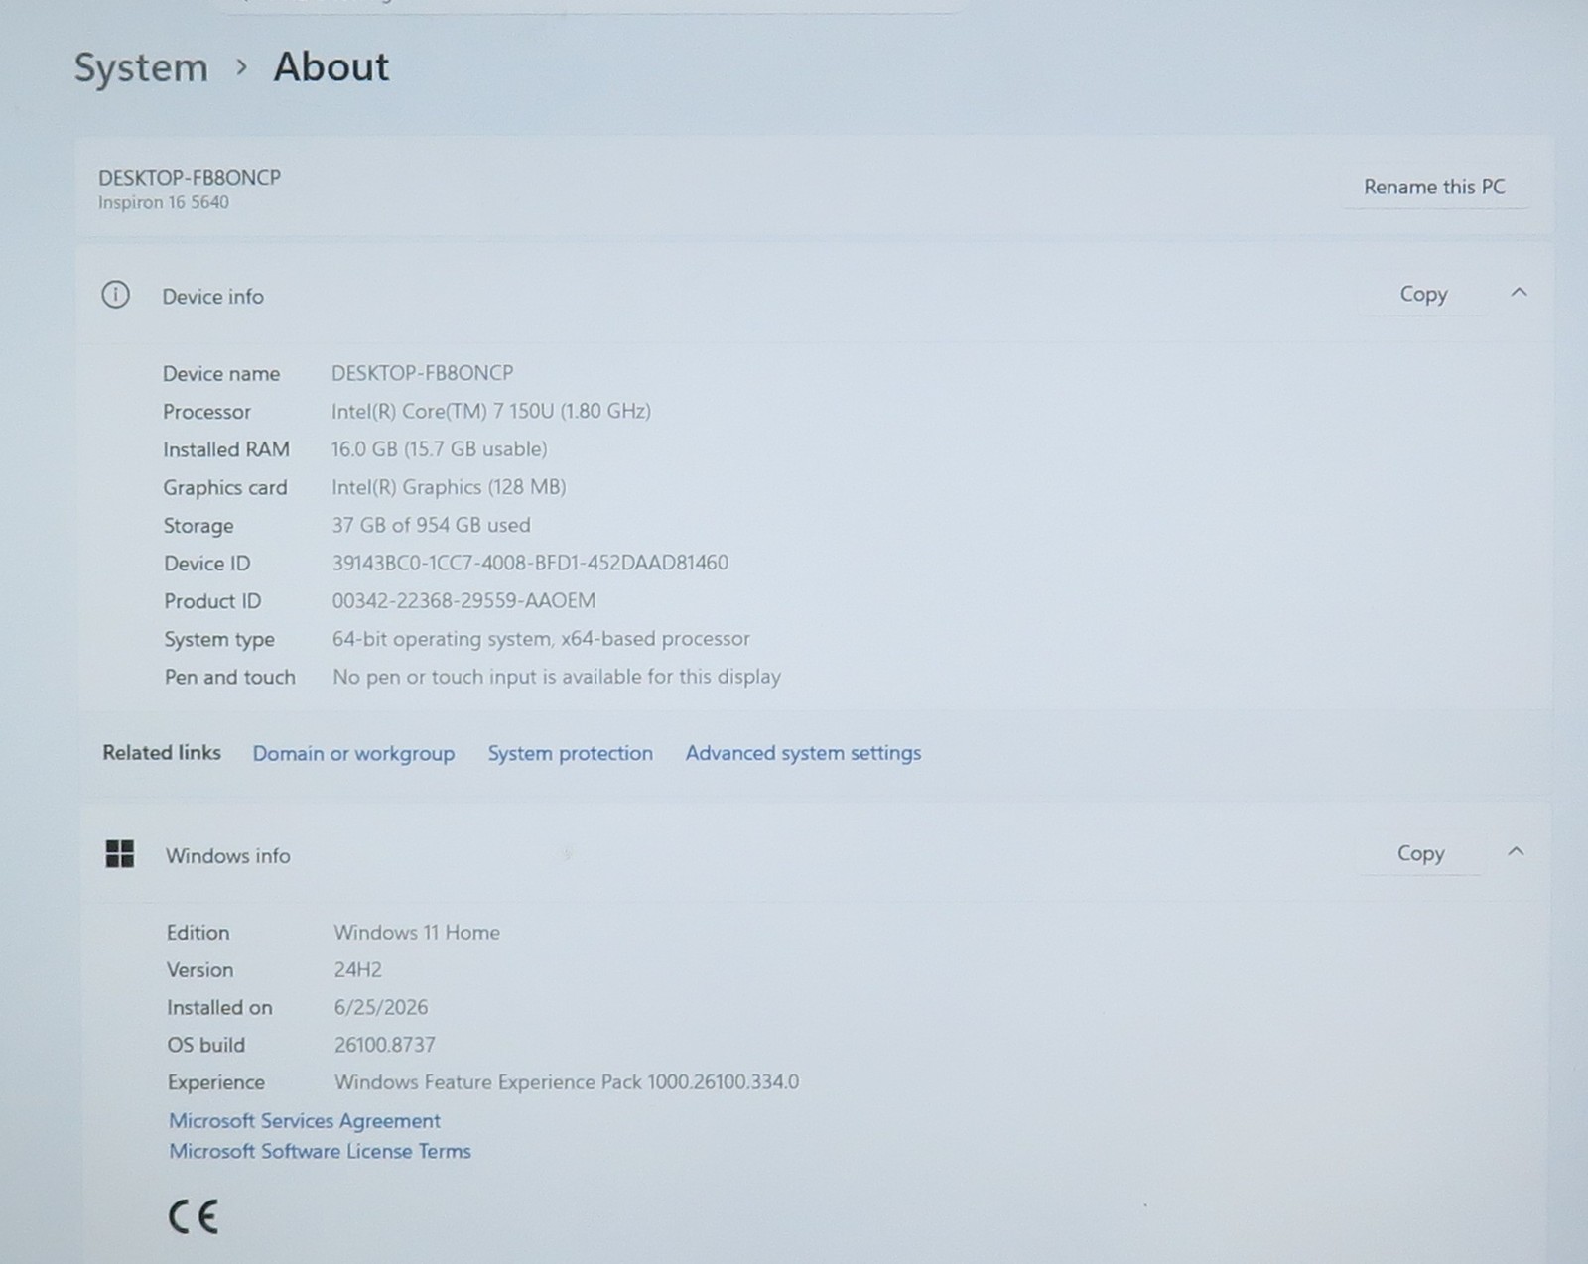Image resolution: width=1588 pixels, height=1264 pixels.
Task: Click the Windows Feature Experience Pack text
Action: (567, 1082)
